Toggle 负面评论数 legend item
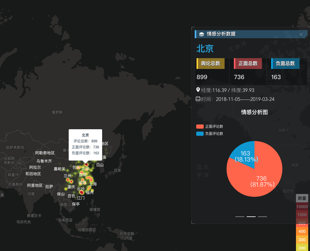This screenshot has height=251, width=310. [210, 134]
